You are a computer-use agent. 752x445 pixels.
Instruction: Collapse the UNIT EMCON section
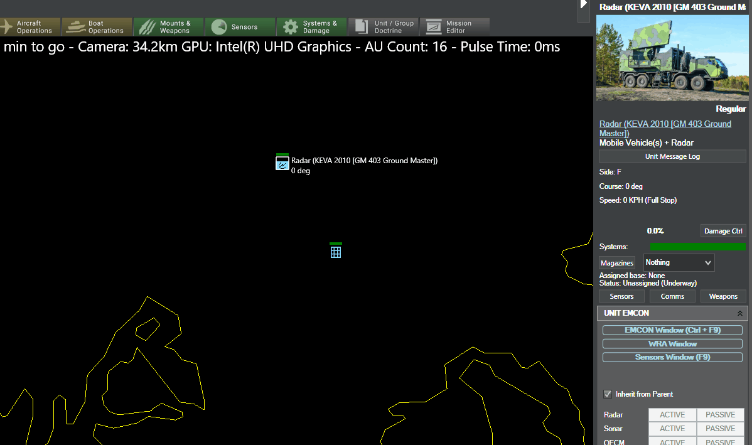point(739,313)
